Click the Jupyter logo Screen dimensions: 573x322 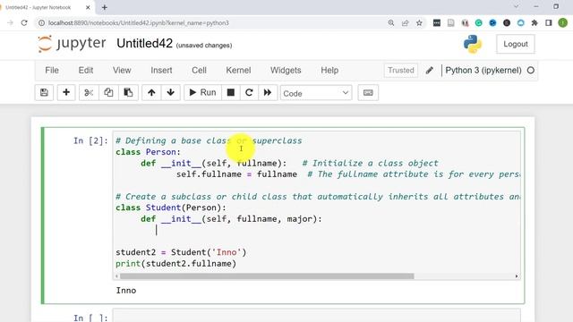pos(72,44)
